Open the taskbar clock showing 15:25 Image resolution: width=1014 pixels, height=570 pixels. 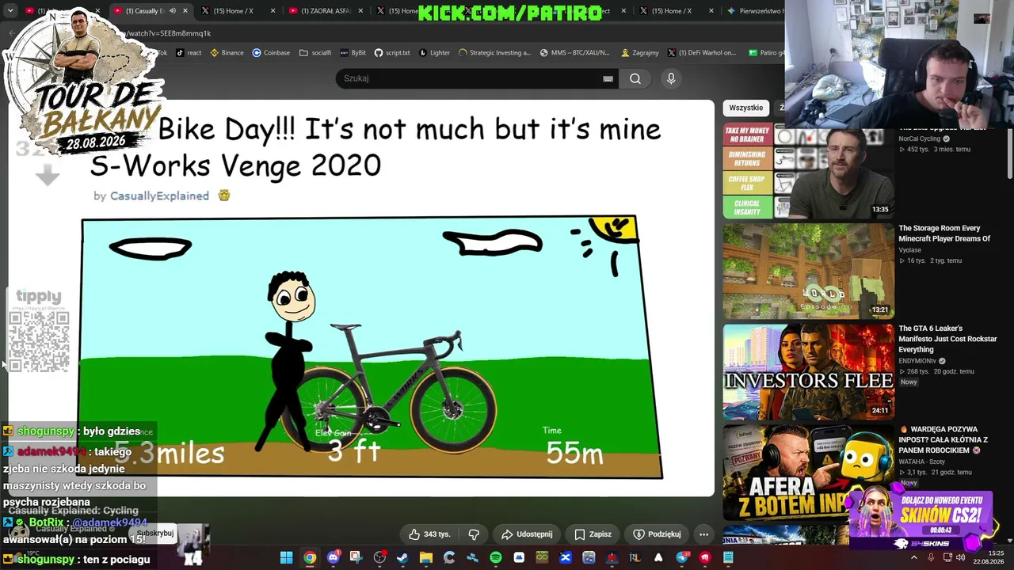989,557
